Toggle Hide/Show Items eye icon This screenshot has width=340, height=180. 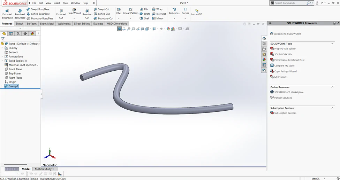tap(161, 29)
